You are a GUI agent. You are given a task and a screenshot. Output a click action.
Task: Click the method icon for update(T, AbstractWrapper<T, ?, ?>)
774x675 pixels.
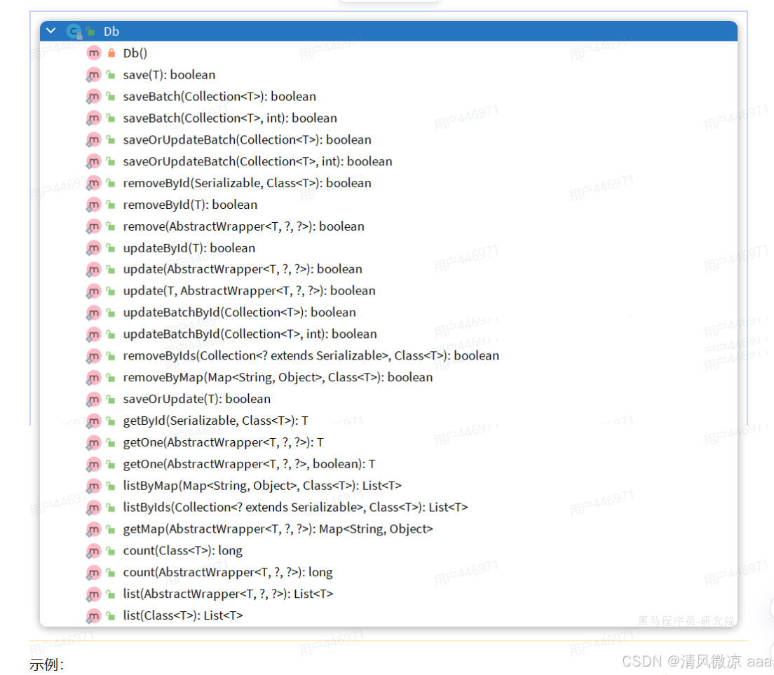tap(93, 291)
